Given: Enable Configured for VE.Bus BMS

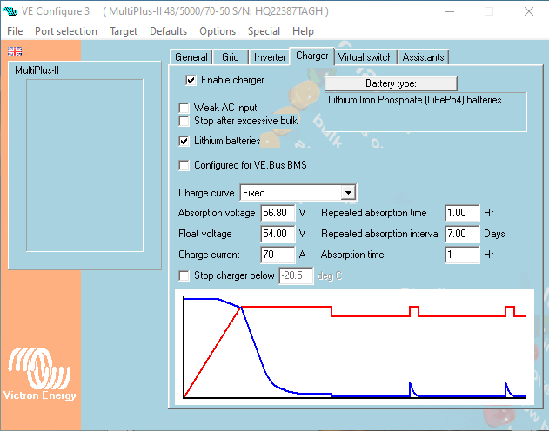Looking at the screenshot, I should (x=184, y=165).
